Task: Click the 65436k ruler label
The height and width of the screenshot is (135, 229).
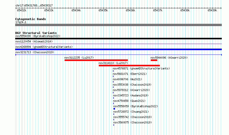Action: 130,10
